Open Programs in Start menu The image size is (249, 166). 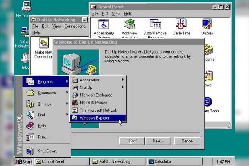pyautogui.click(x=46, y=81)
